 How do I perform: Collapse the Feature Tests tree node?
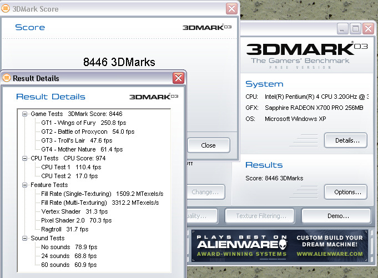24,185
